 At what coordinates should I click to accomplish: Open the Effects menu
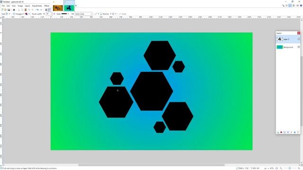[x=47, y=6]
